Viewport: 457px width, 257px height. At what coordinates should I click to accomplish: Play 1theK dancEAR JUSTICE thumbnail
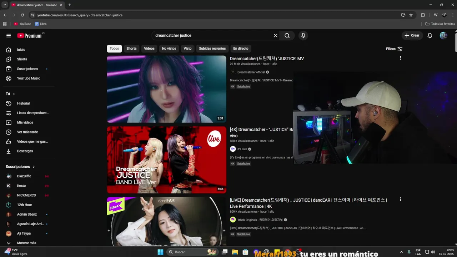click(166, 222)
